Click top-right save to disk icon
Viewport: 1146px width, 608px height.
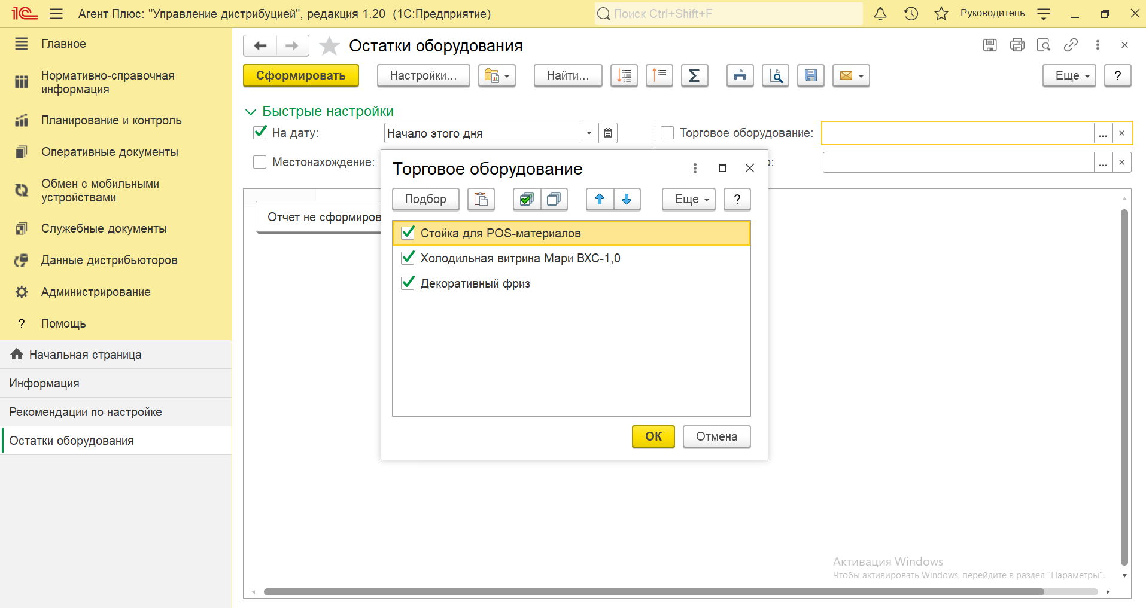[x=990, y=45]
